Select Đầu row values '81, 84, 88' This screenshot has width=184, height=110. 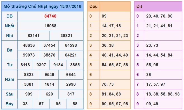(111, 94)
